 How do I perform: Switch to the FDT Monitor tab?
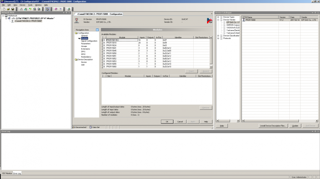click(x=7, y=173)
